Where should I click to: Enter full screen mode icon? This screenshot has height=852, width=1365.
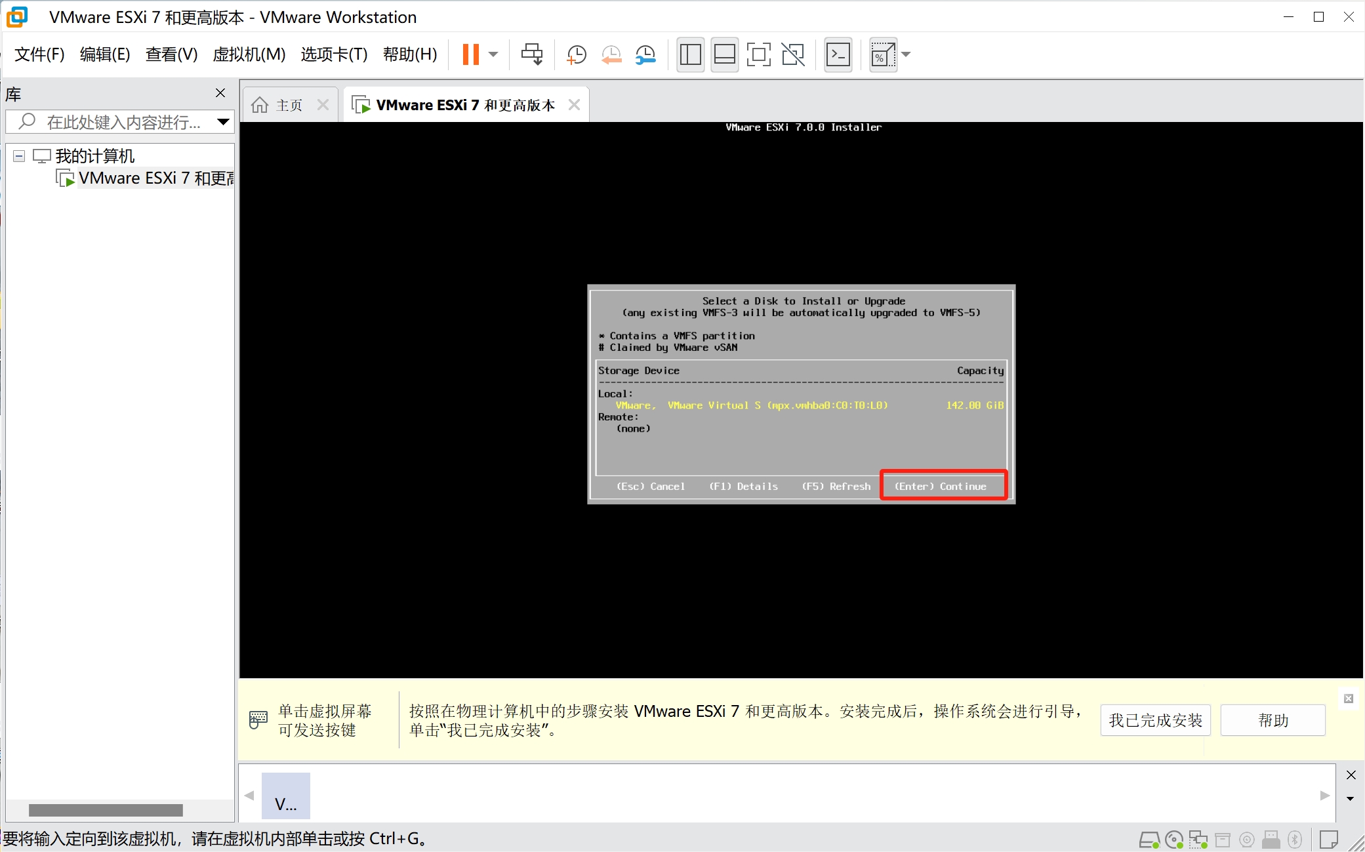pos(758,54)
